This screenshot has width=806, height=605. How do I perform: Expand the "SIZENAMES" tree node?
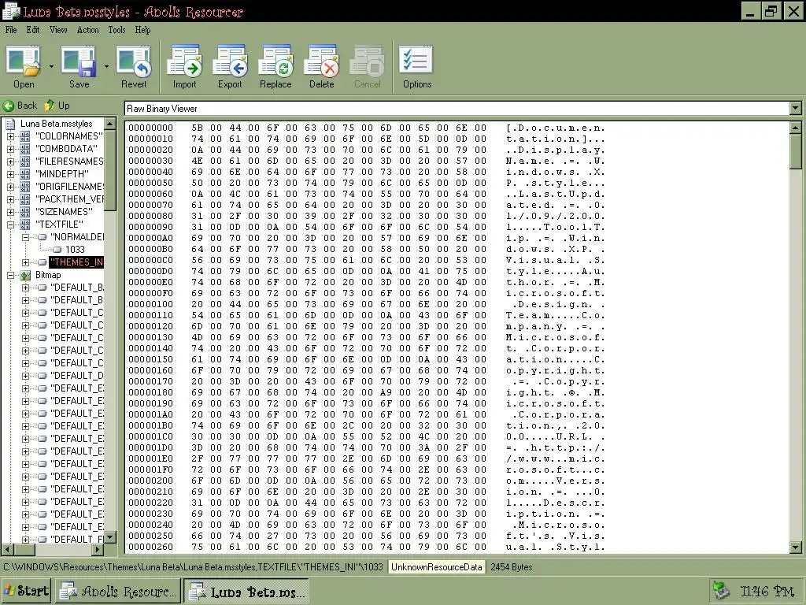coord(10,212)
